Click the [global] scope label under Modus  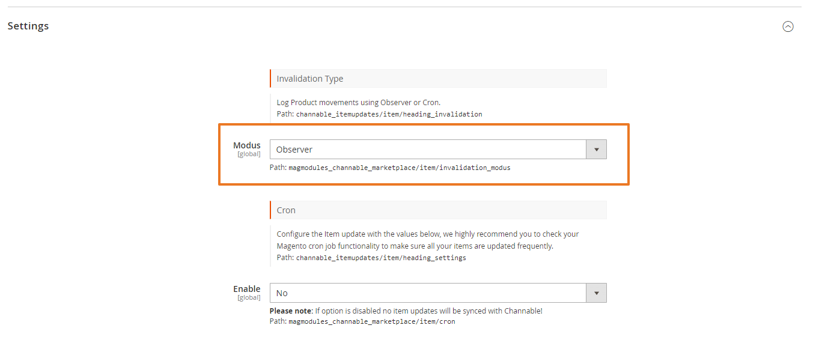click(x=249, y=154)
